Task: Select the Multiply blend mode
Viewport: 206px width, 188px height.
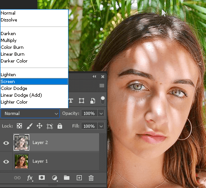Action: [x=34, y=41]
